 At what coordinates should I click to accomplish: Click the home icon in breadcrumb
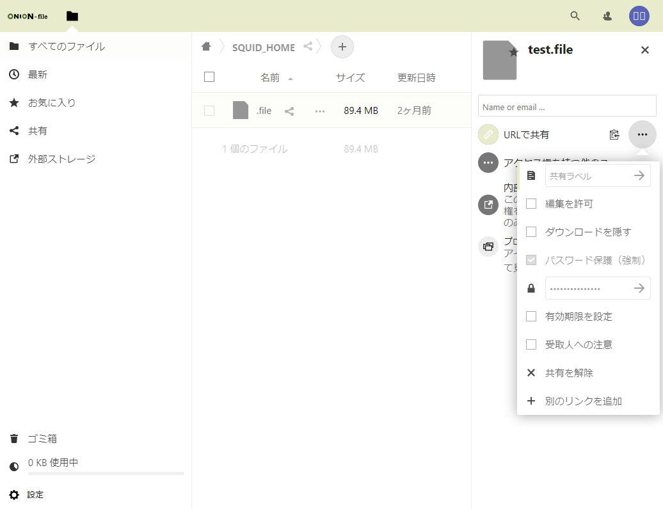[206, 47]
